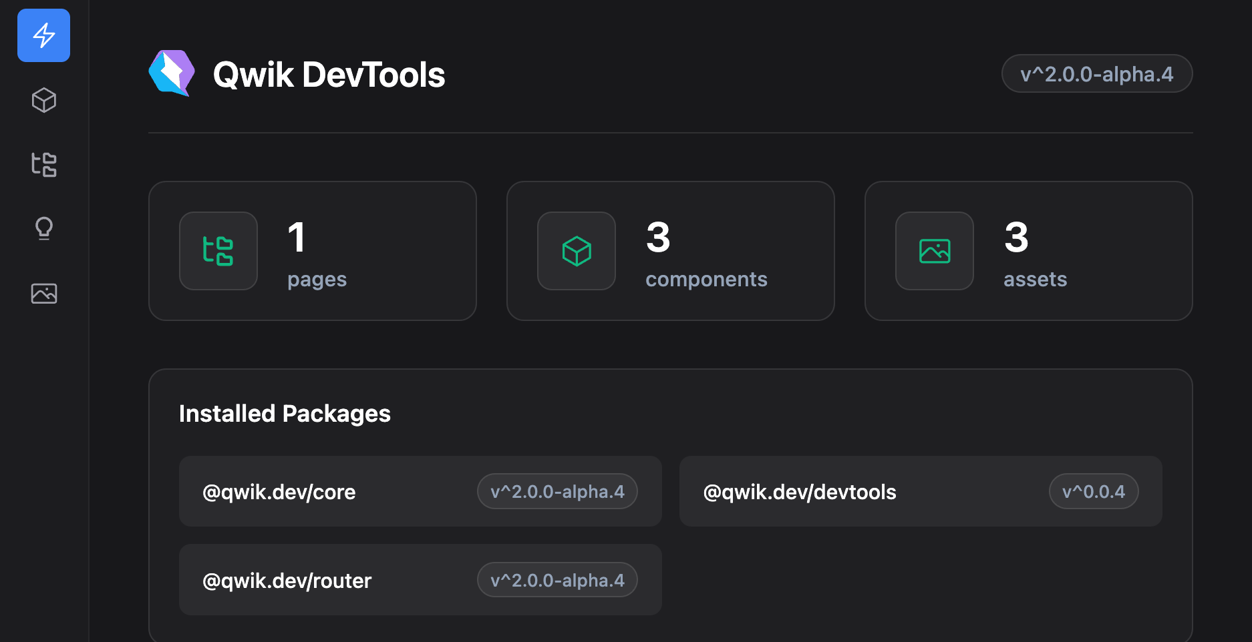
Task: Open the lightbulb inspect sidebar icon
Action: [x=43, y=228]
